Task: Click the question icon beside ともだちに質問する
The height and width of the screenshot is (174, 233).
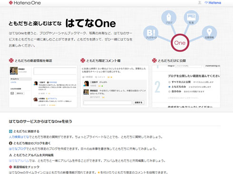Action: point(10,131)
